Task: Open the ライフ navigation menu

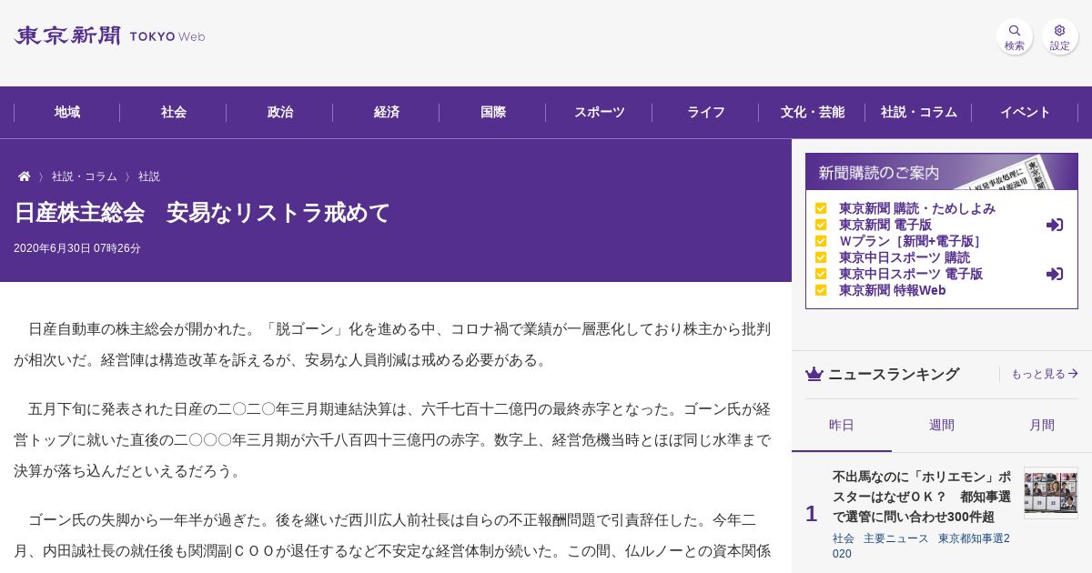Action: click(706, 113)
